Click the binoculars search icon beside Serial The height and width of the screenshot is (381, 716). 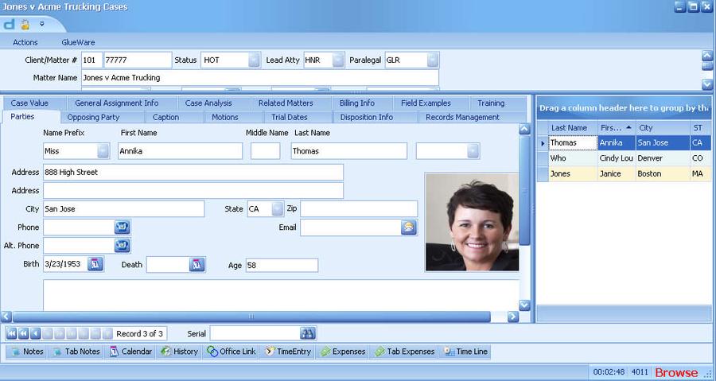(308, 333)
